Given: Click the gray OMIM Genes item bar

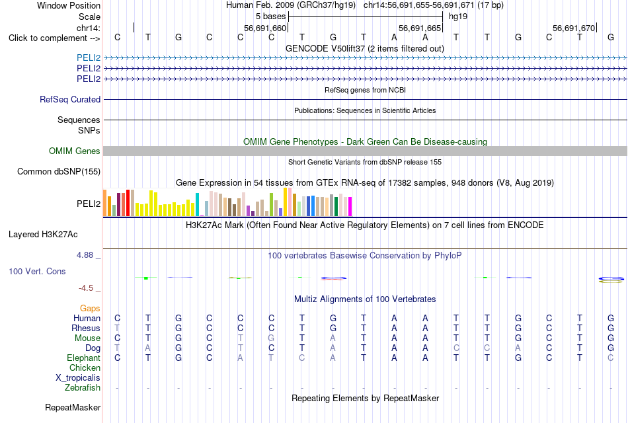Looking at the screenshot, I should point(365,151).
